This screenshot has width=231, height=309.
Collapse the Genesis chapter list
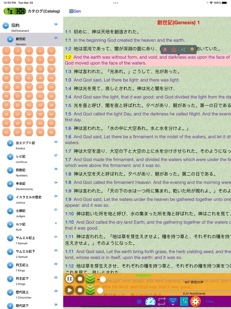coord(10,39)
